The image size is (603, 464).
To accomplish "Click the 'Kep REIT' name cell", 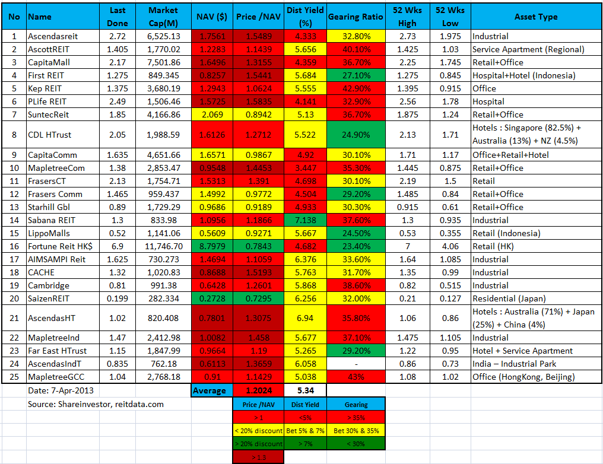I will [x=63, y=88].
